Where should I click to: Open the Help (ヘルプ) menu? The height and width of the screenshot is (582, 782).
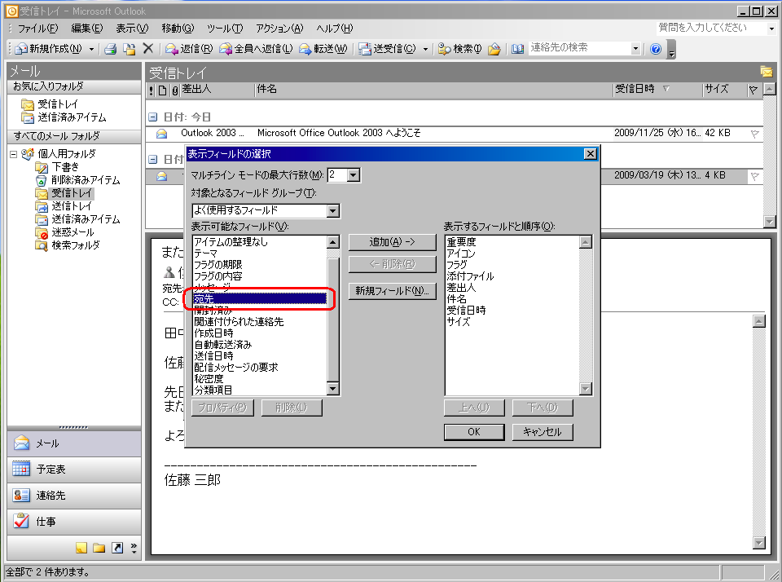(x=334, y=29)
